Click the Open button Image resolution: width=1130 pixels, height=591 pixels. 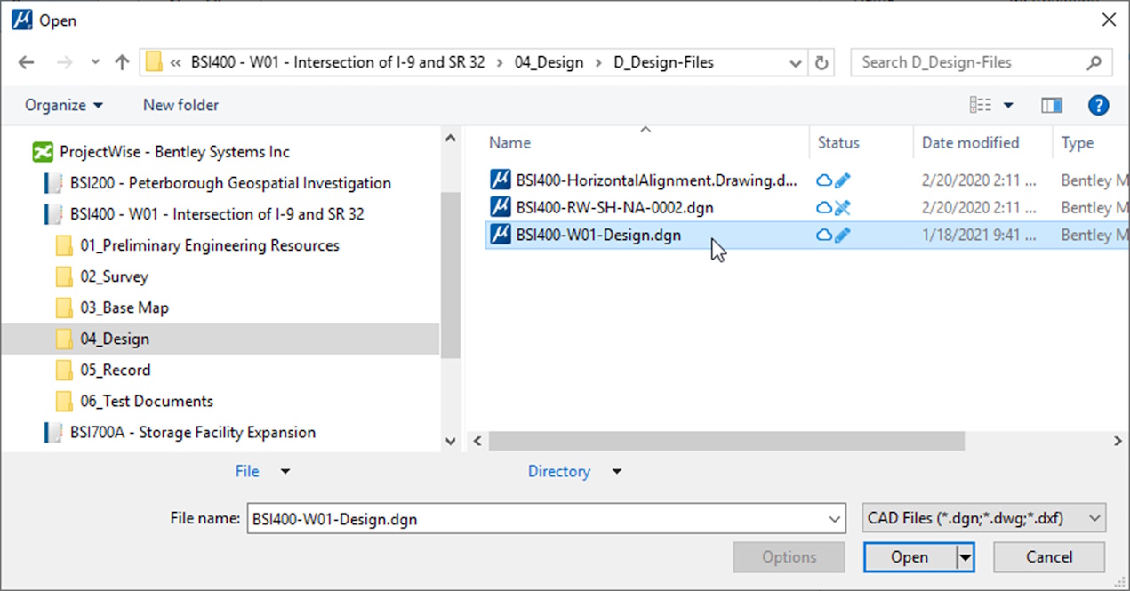(908, 557)
